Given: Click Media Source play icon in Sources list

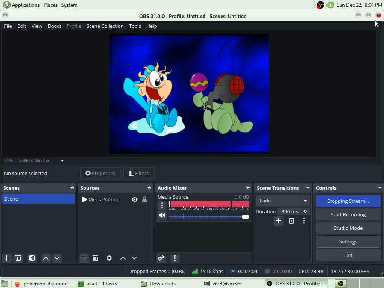Looking at the screenshot, I should point(84,199).
